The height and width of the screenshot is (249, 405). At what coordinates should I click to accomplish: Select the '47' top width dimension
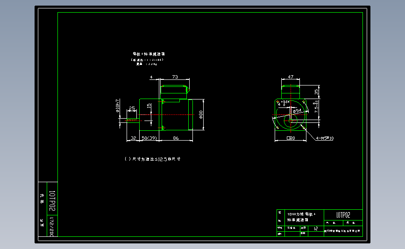pos(291,77)
